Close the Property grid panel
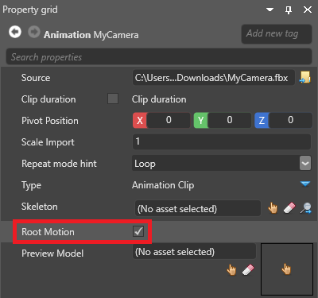 [308, 10]
